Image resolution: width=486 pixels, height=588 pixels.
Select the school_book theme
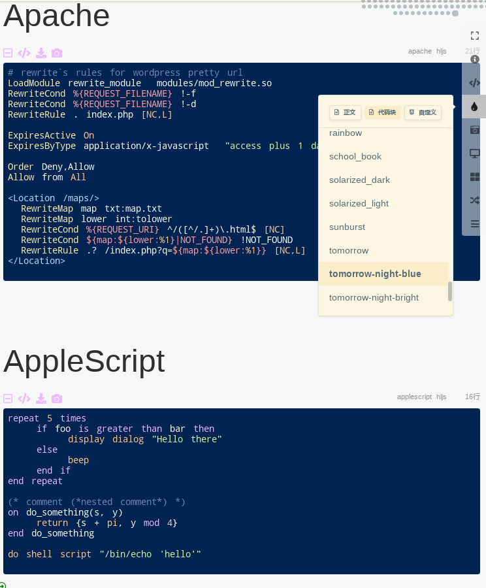pos(383,156)
